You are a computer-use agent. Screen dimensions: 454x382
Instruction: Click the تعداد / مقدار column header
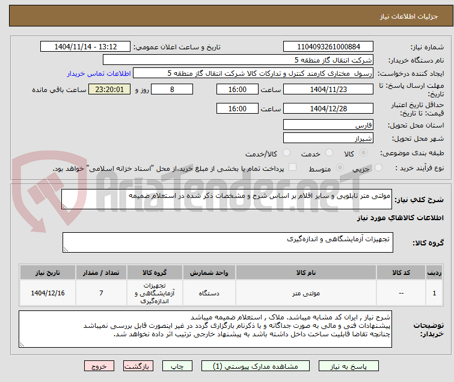101,273
